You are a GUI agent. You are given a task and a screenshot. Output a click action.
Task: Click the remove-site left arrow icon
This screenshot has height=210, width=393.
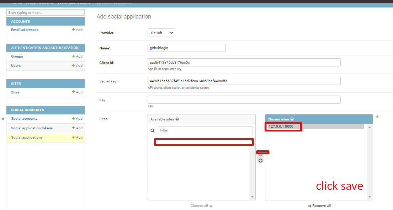click(x=260, y=161)
